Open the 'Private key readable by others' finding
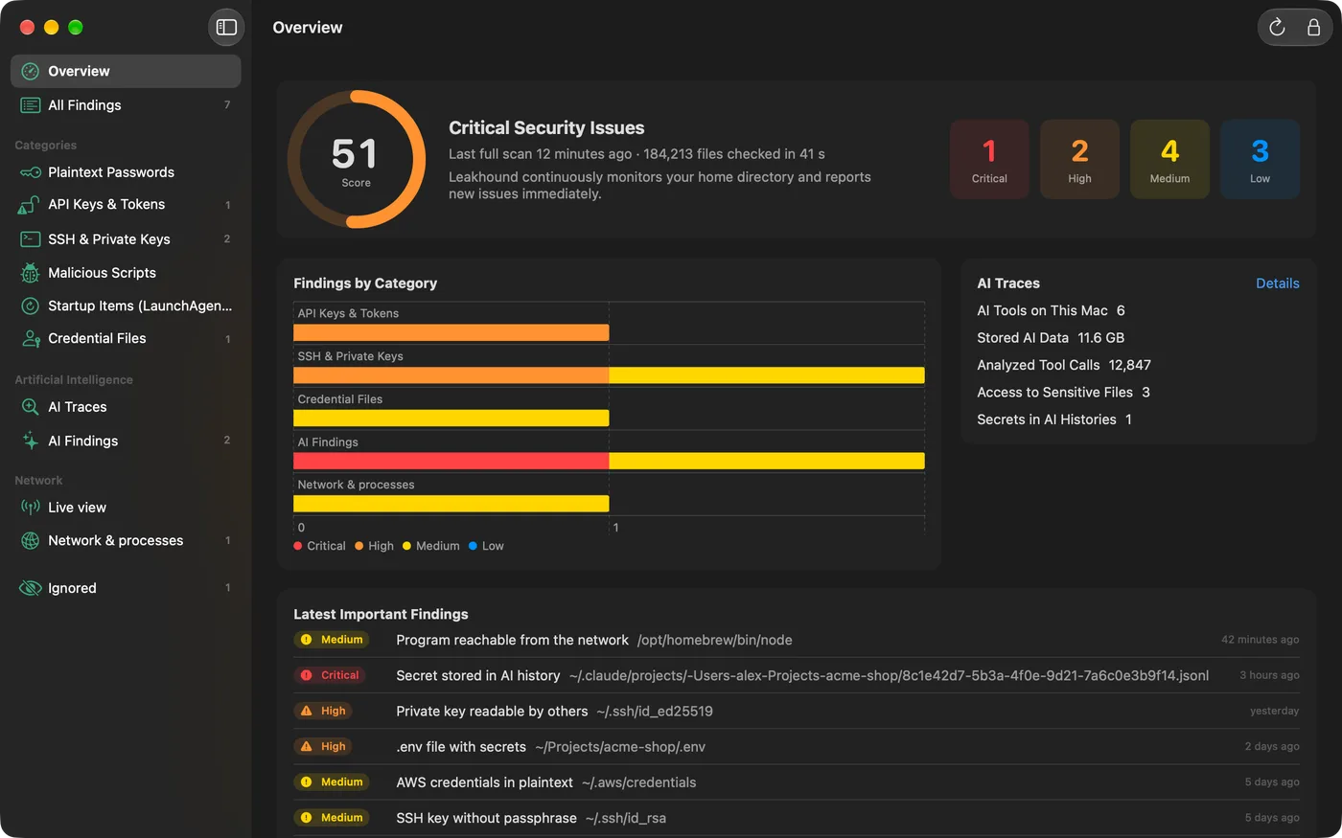1342x838 pixels. 797,711
